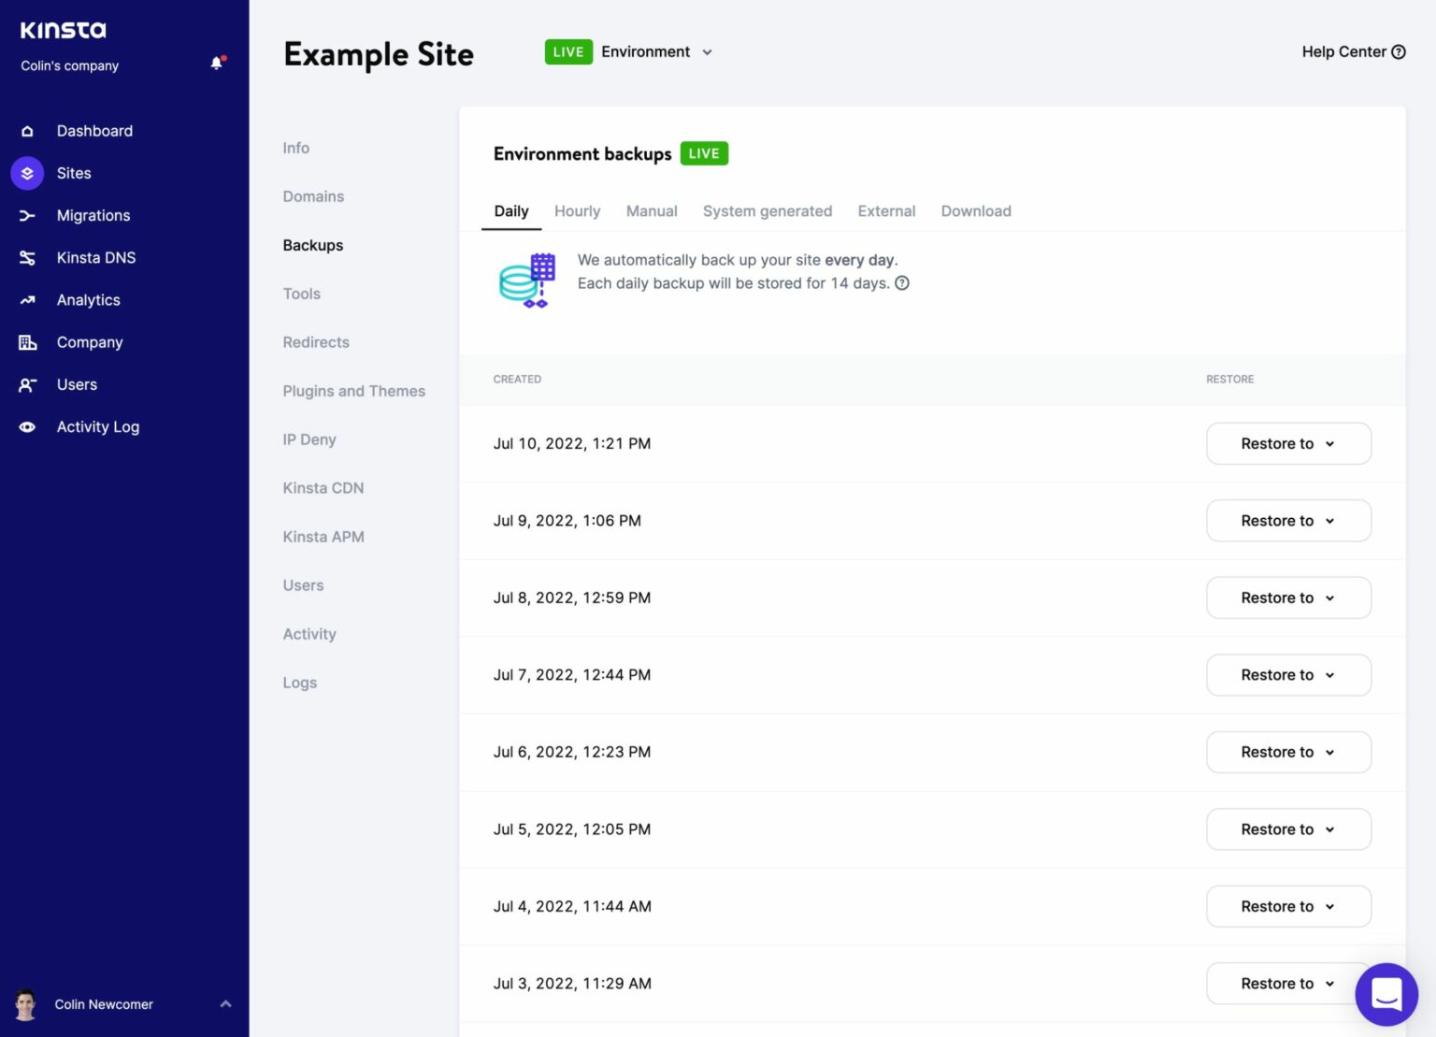Click the Kinsta DNS icon
1436x1037 pixels.
pyautogui.click(x=27, y=258)
